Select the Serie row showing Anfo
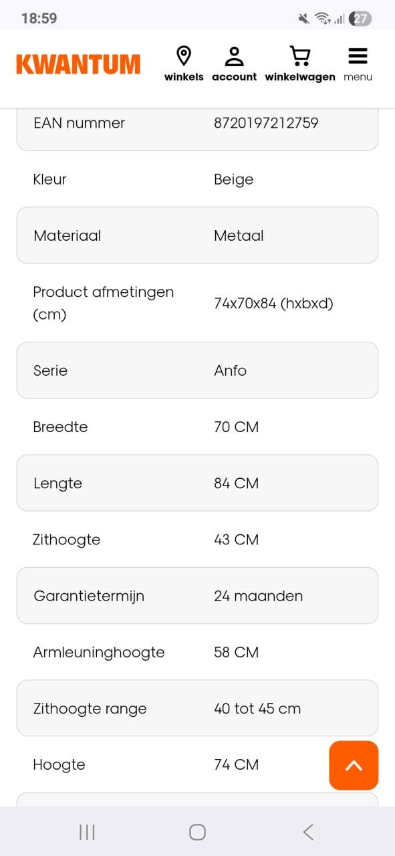395x856 pixels. coord(197,370)
